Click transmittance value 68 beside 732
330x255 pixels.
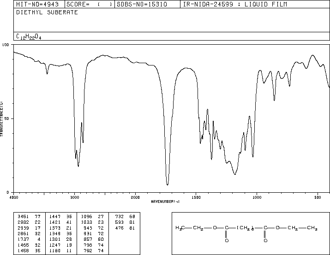[132, 216]
